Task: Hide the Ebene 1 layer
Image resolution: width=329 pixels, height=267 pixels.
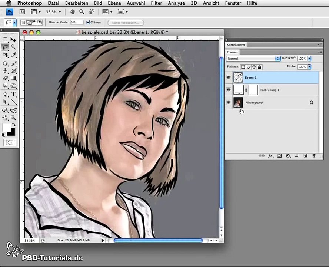Action: tap(229, 77)
